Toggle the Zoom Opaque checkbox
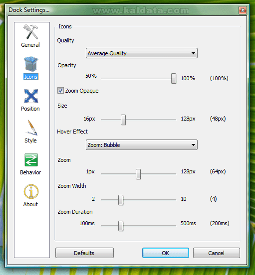 click(60, 91)
